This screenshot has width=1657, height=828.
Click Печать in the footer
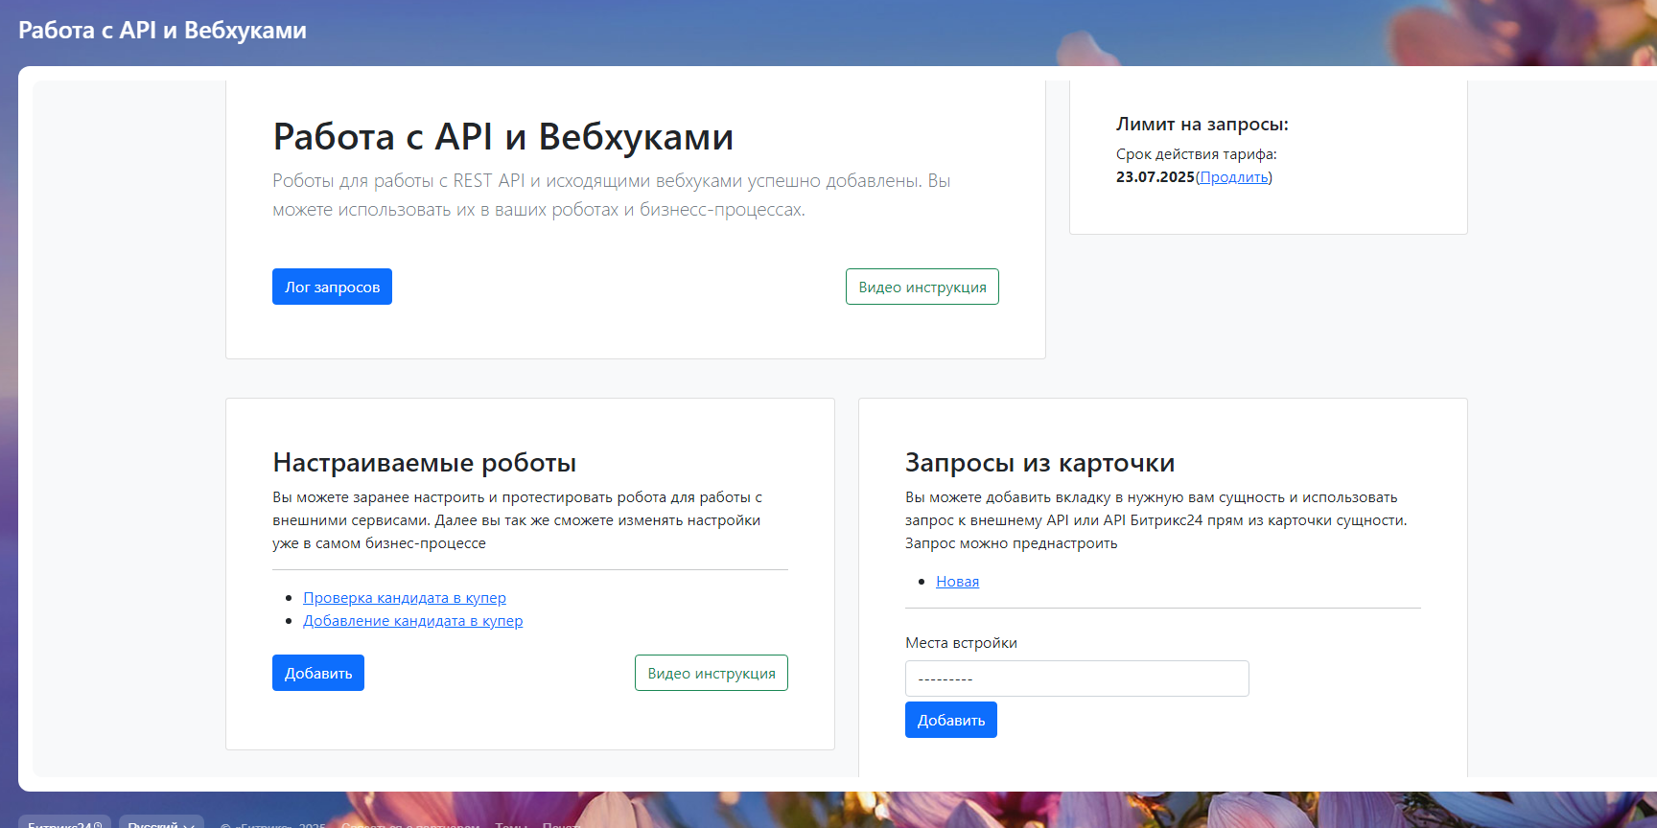[562, 824]
